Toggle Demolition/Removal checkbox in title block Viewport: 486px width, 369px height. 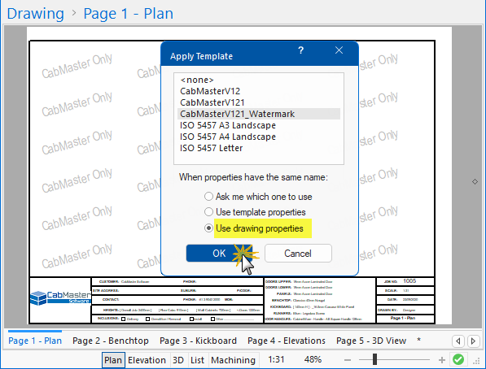click(147, 319)
